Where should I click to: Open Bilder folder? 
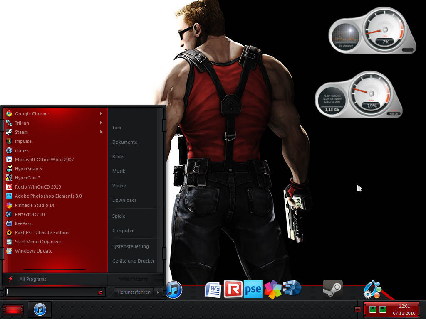119,157
